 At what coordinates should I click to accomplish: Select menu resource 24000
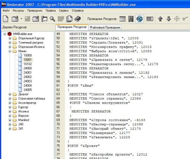click(x=27, y=68)
